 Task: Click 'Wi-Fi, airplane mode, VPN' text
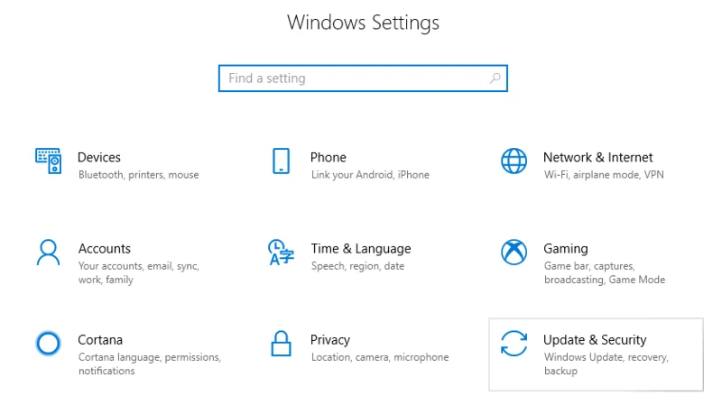pos(604,175)
